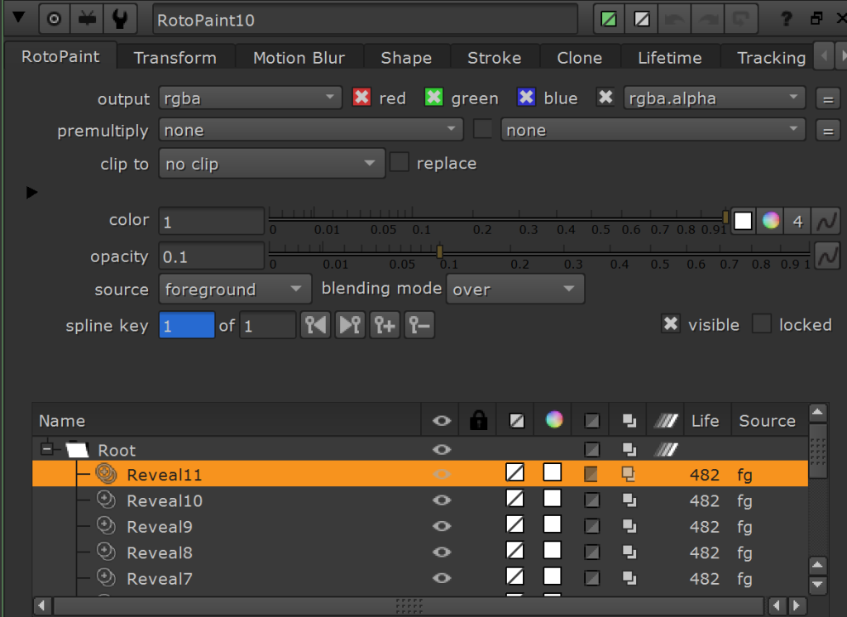This screenshot has width=847, height=617.
Task: Open the blending mode over dropdown
Action: [x=514, y=289]
